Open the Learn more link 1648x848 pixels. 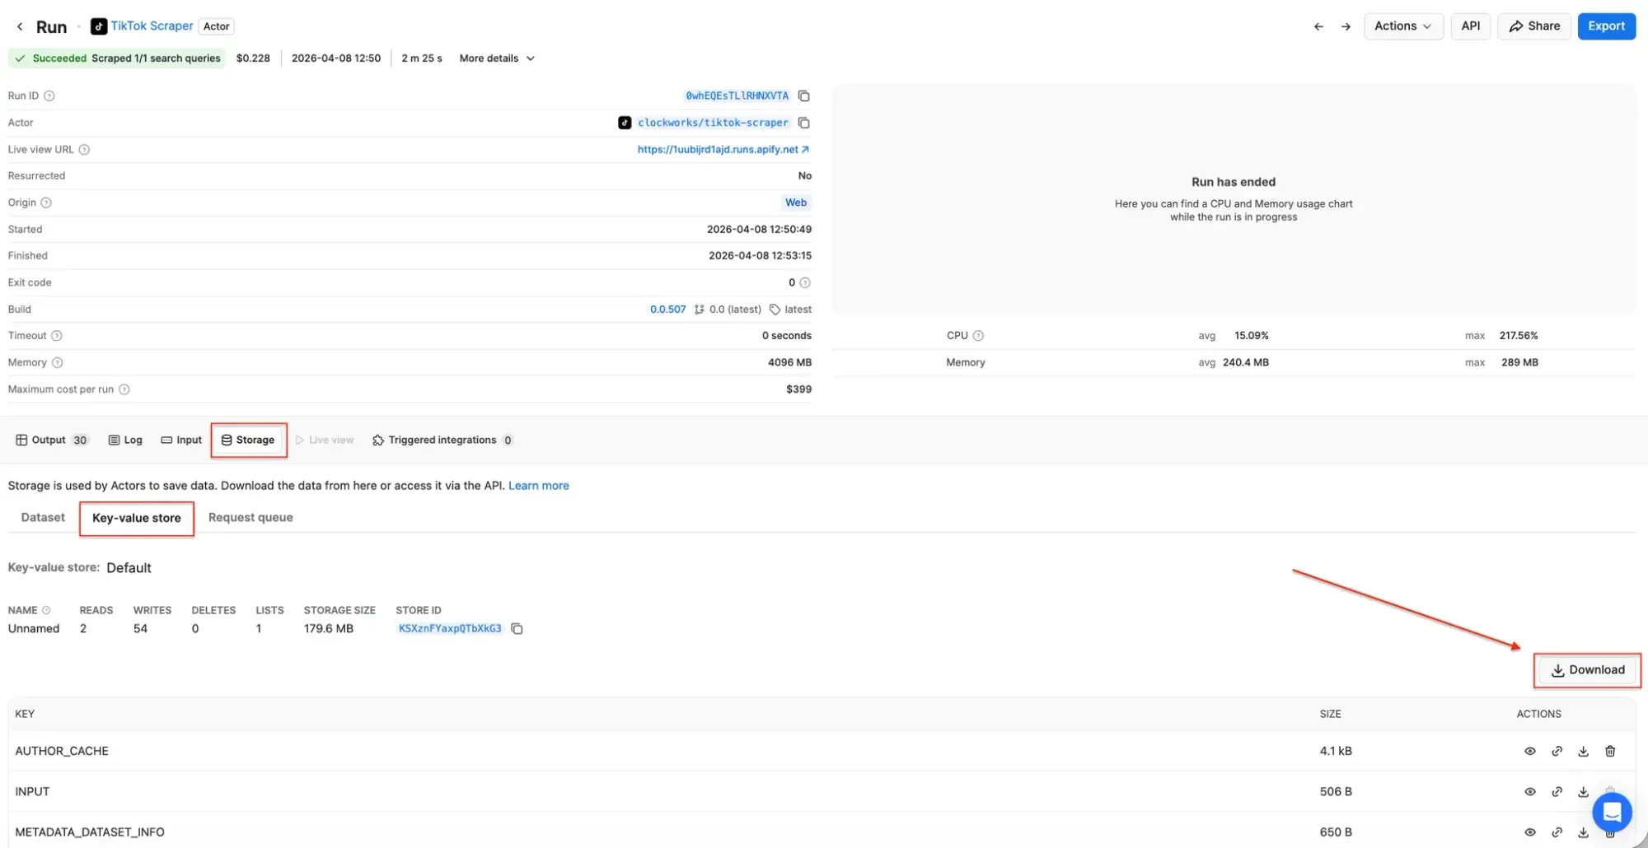coord(538,485)
